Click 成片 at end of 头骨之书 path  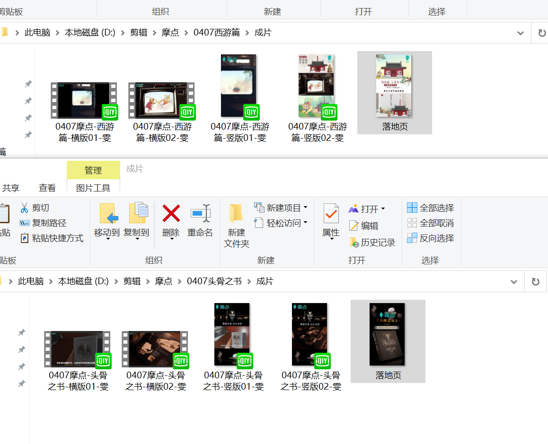coord(265,281)
